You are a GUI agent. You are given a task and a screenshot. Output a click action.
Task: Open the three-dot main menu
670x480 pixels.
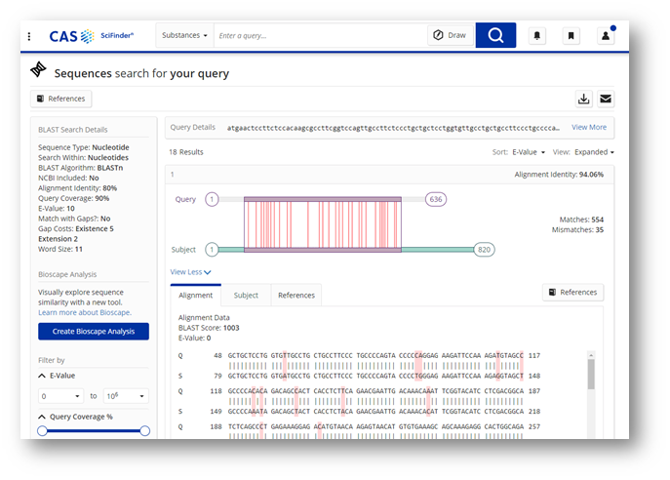pos(29,36)
